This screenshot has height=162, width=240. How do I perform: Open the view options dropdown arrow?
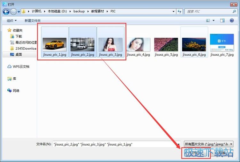tap(213, 20)
